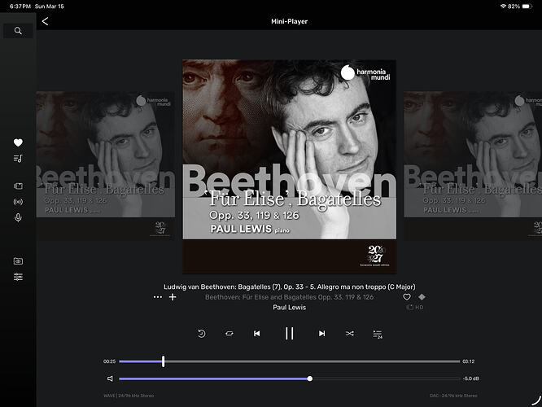The width and height of the screenshot is (542, 407).
Task: Click the diamond icon beside track heart
Action: 422,297
